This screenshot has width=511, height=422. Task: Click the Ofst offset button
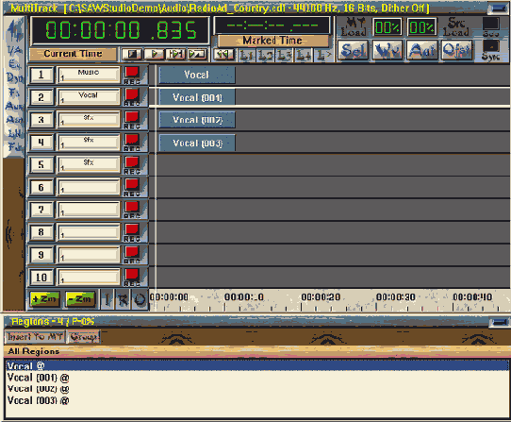tap(456, 50)
